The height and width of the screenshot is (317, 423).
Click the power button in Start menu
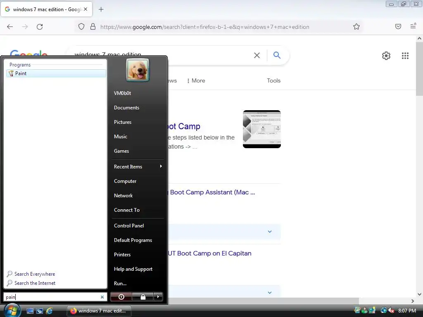(121, 297)
